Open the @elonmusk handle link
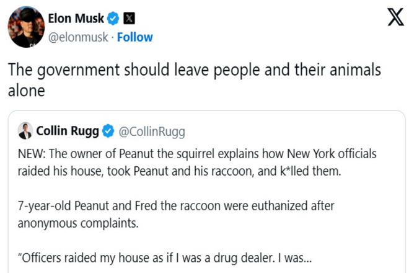This screenshot has height=273, width=409. point(78,37)
